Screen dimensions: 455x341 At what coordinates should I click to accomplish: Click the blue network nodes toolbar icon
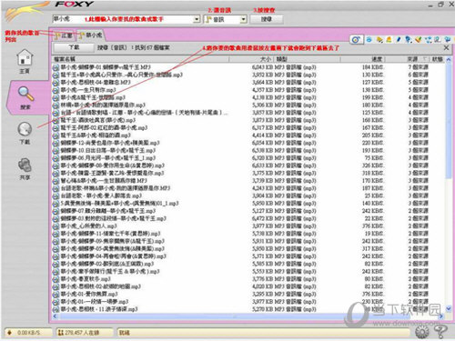coord(428,39)
